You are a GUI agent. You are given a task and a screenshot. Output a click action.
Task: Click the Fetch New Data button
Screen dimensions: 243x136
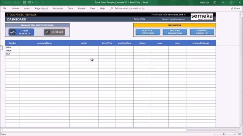click(x=21, y=32)
